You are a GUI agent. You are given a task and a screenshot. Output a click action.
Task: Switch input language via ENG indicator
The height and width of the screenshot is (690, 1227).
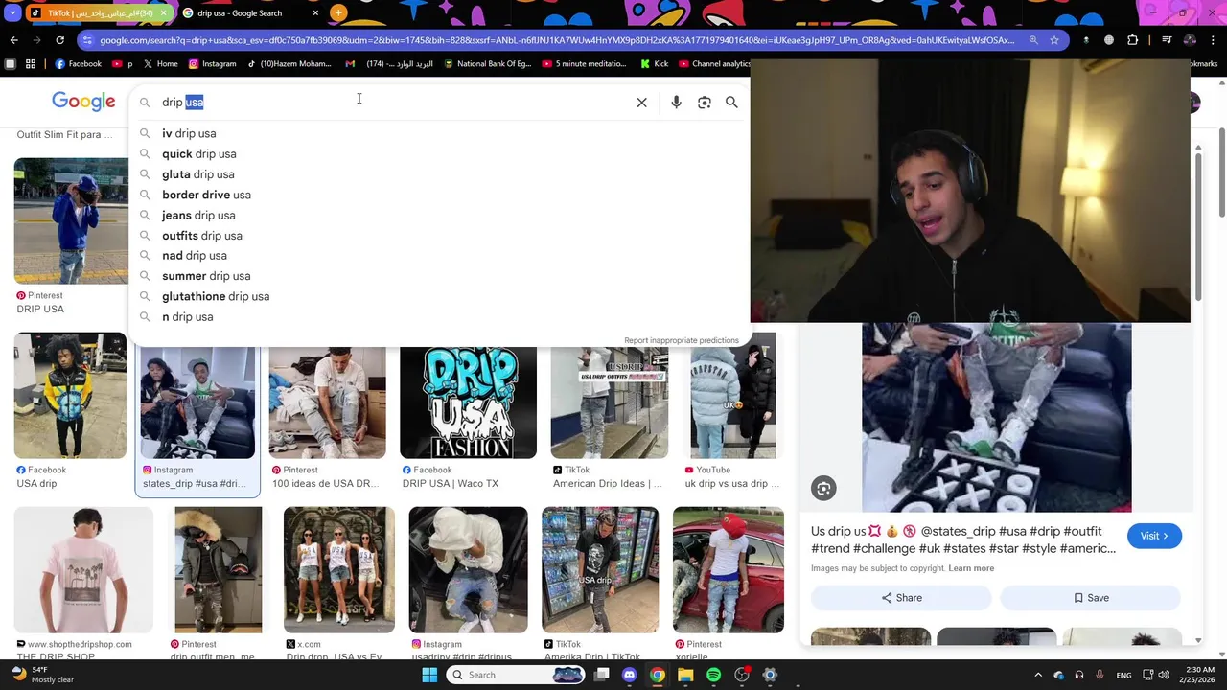(x=1123, y=675)
